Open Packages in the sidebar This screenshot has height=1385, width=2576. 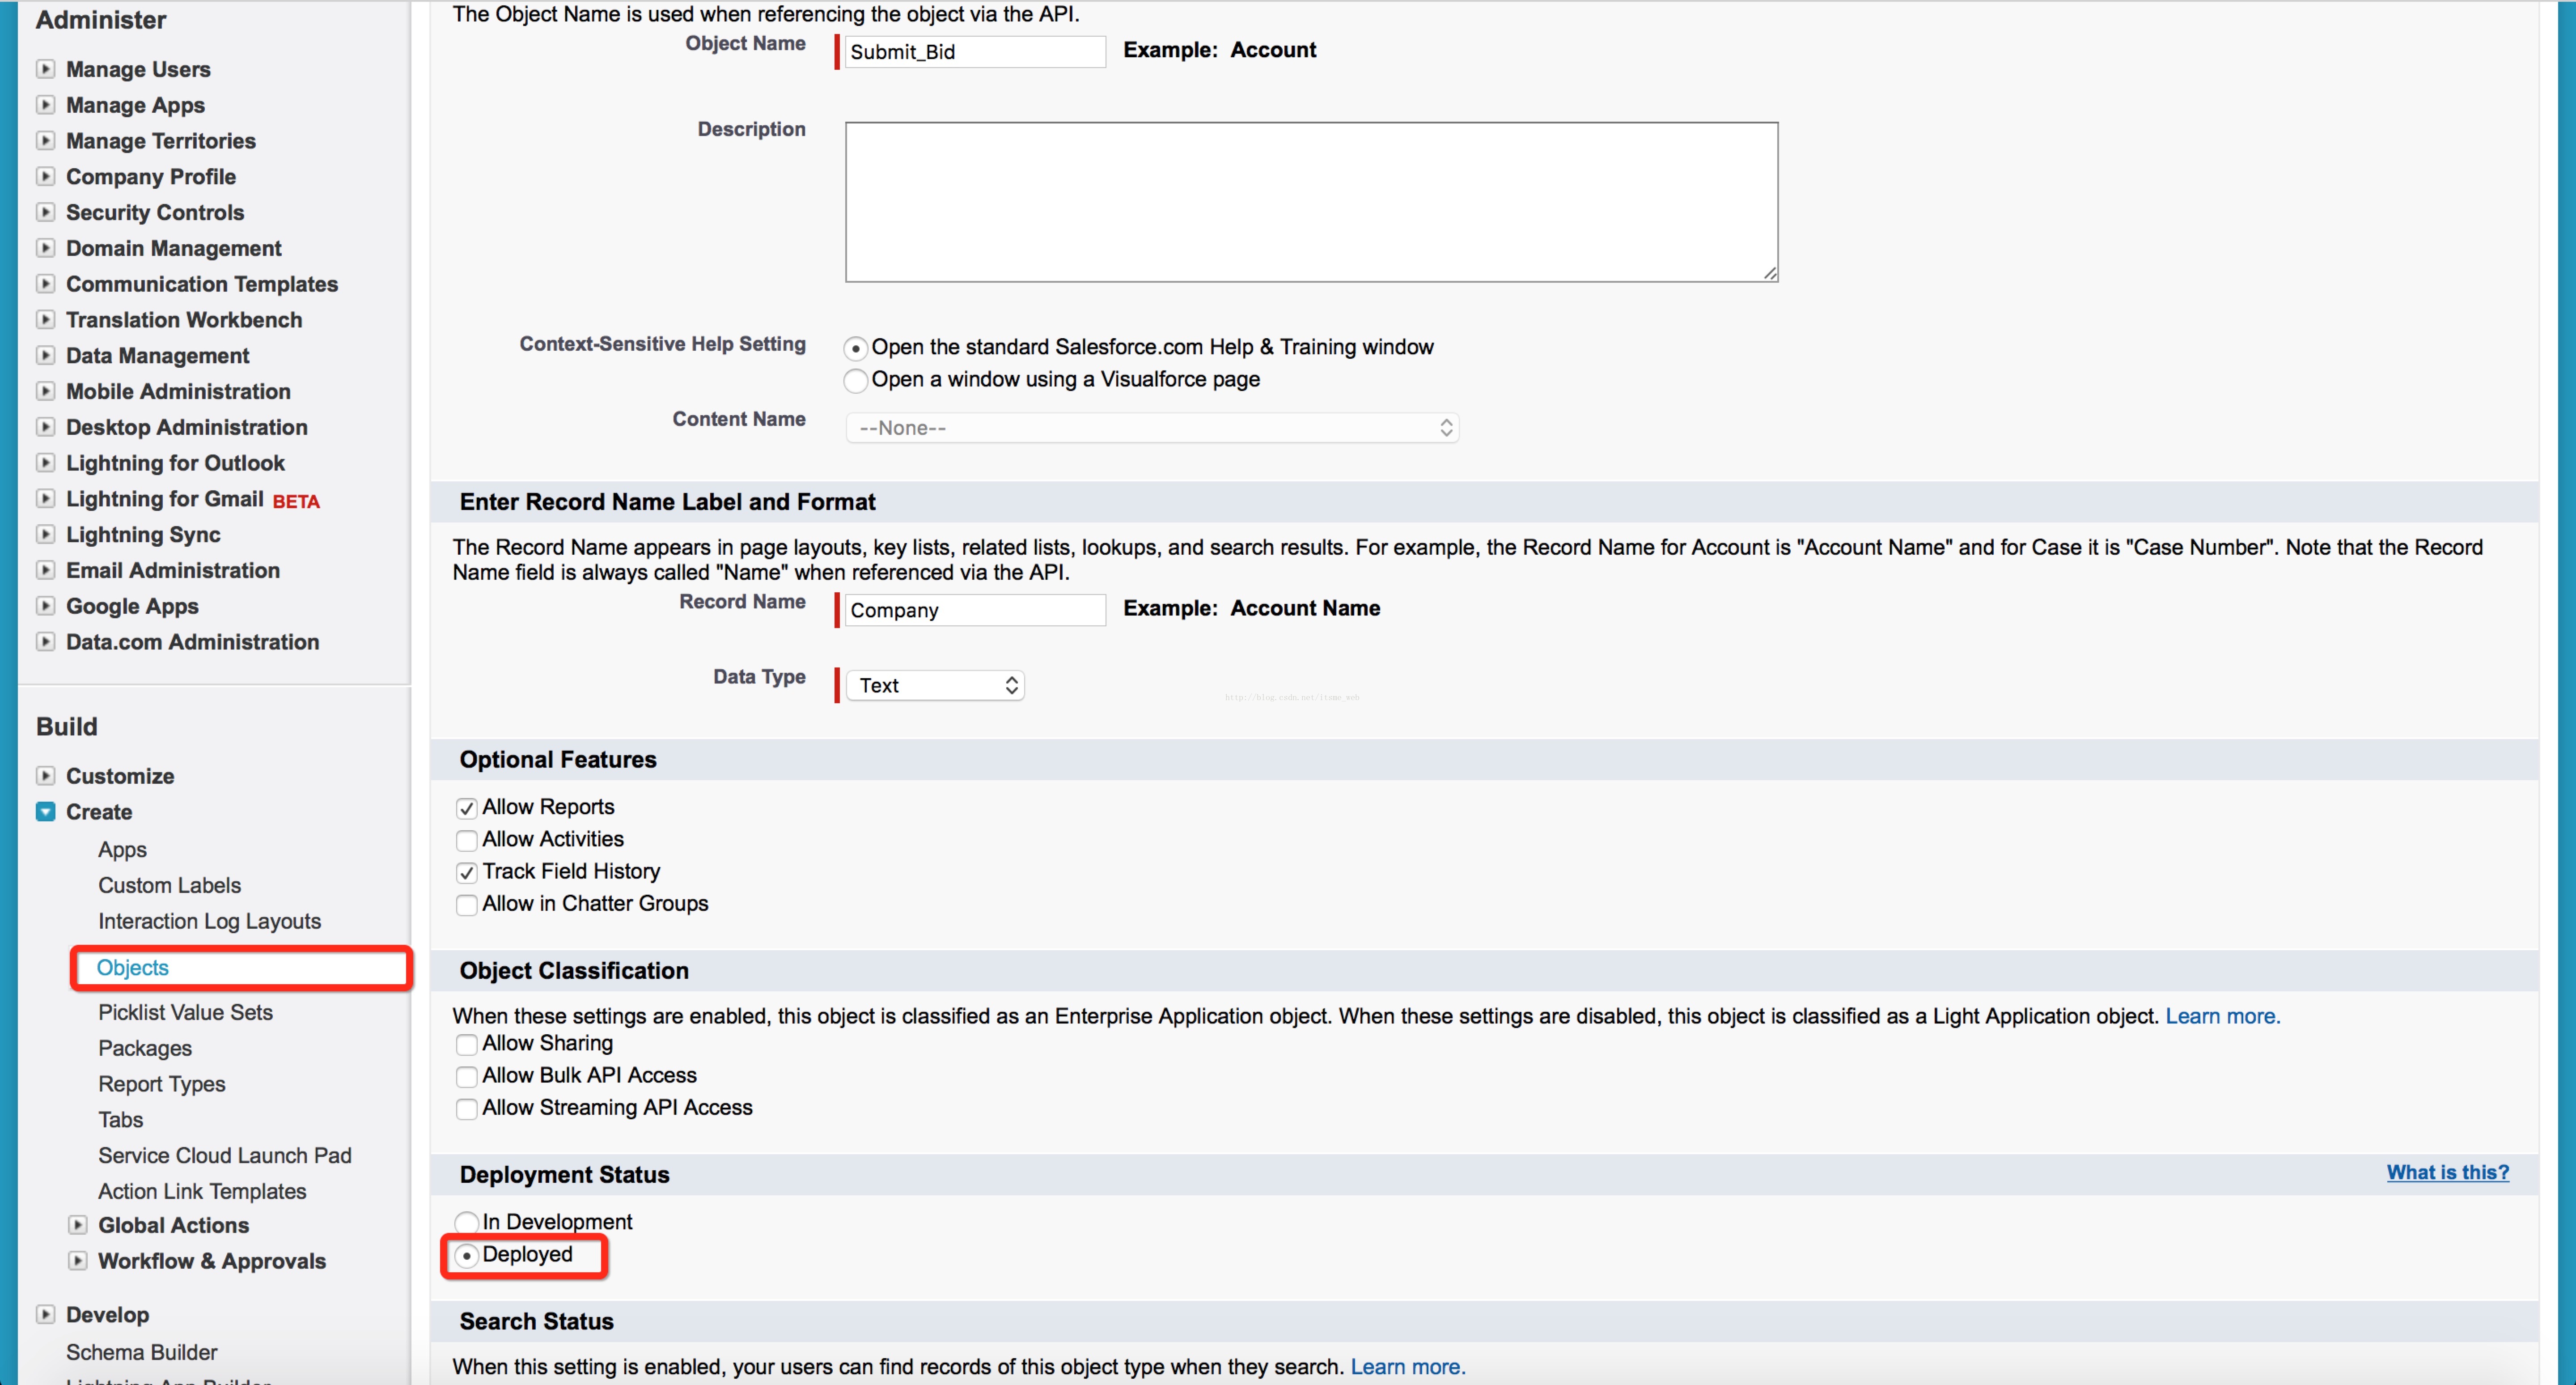(145, 1048)
